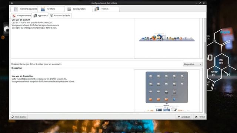Select the Configuration tab
The width and height of the screenshot is (237, 133).
point(78,9)
